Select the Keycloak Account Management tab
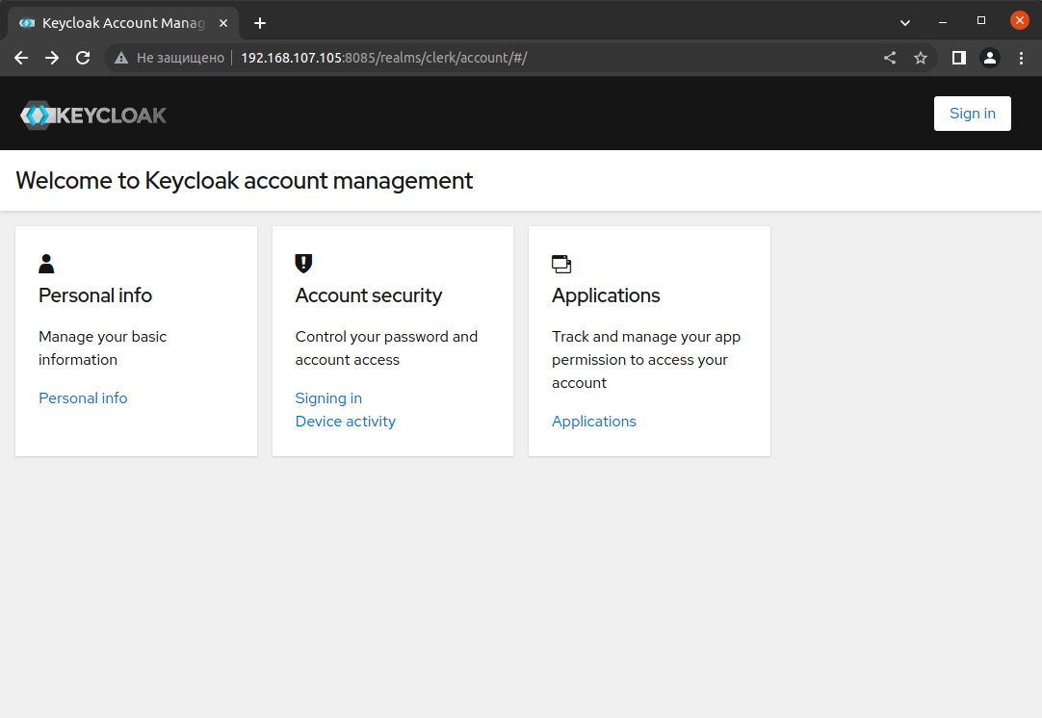 coord(123,23)
